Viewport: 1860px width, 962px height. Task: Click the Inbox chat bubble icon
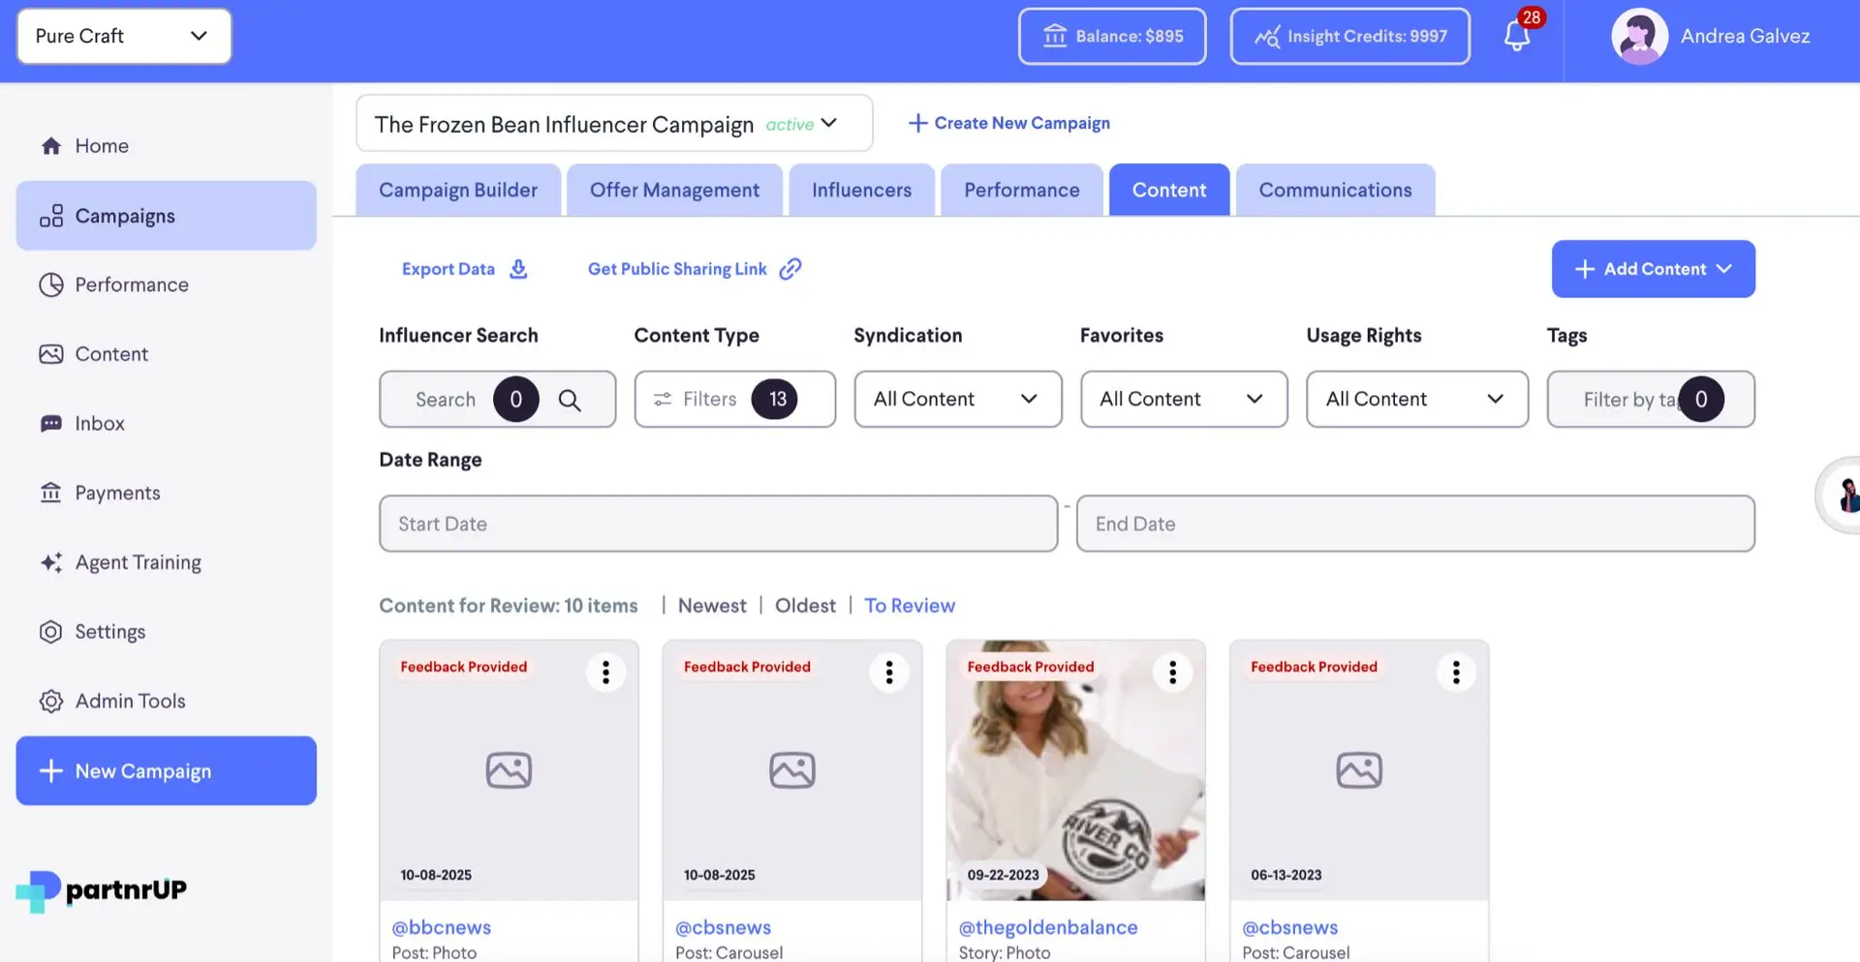click(x=51, y=424)
